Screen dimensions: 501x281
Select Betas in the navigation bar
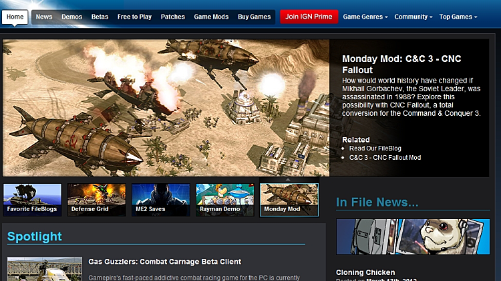pyautogui.click(x=100, y=17)
